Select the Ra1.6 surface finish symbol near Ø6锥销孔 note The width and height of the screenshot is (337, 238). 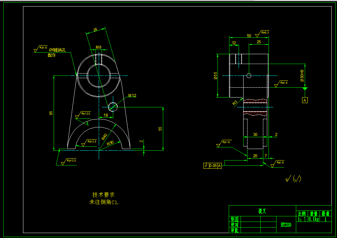[40, 48]
